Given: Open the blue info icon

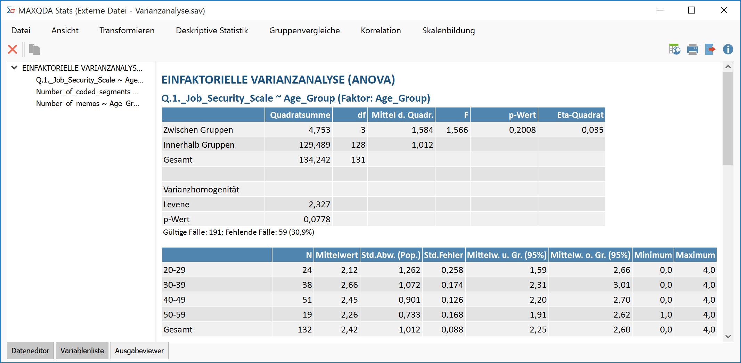Looking at the screenshot, I should [728, 50].
